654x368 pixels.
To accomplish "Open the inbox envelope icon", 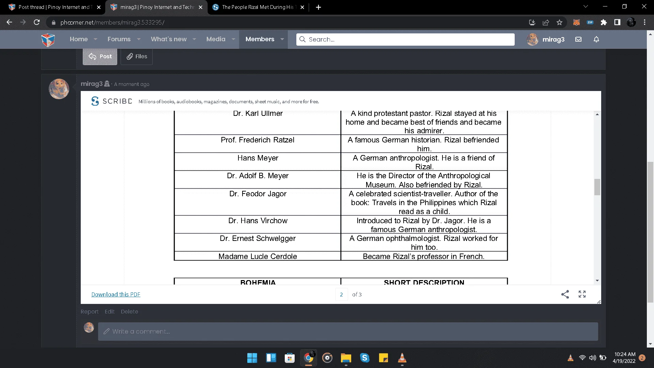I will tap(578, 39).
